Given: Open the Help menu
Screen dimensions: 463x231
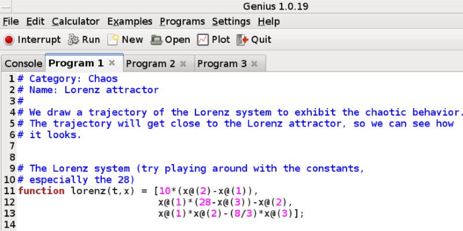Looking at the screenshot, I should 269,21.
